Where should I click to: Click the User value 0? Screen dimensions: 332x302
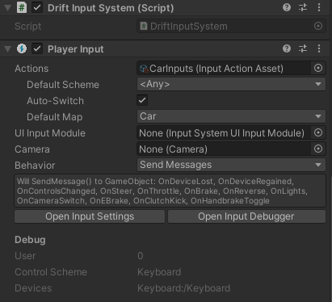click(x=140, y=256)
